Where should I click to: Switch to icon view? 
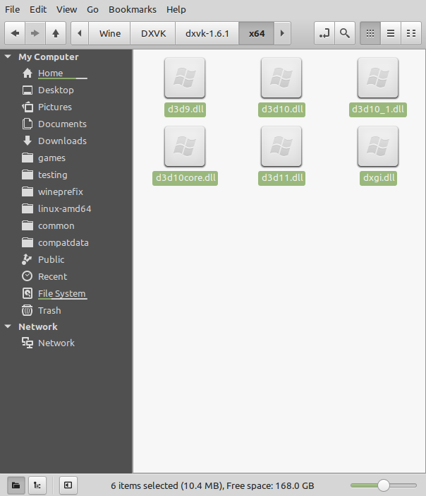point(370,33)
